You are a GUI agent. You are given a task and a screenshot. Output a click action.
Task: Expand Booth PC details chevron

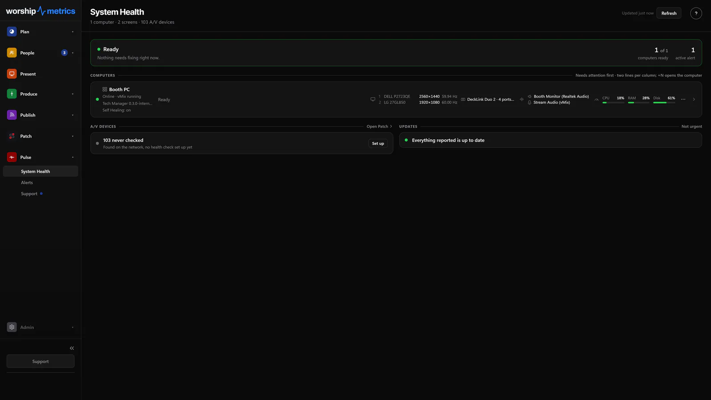point(694,99)
